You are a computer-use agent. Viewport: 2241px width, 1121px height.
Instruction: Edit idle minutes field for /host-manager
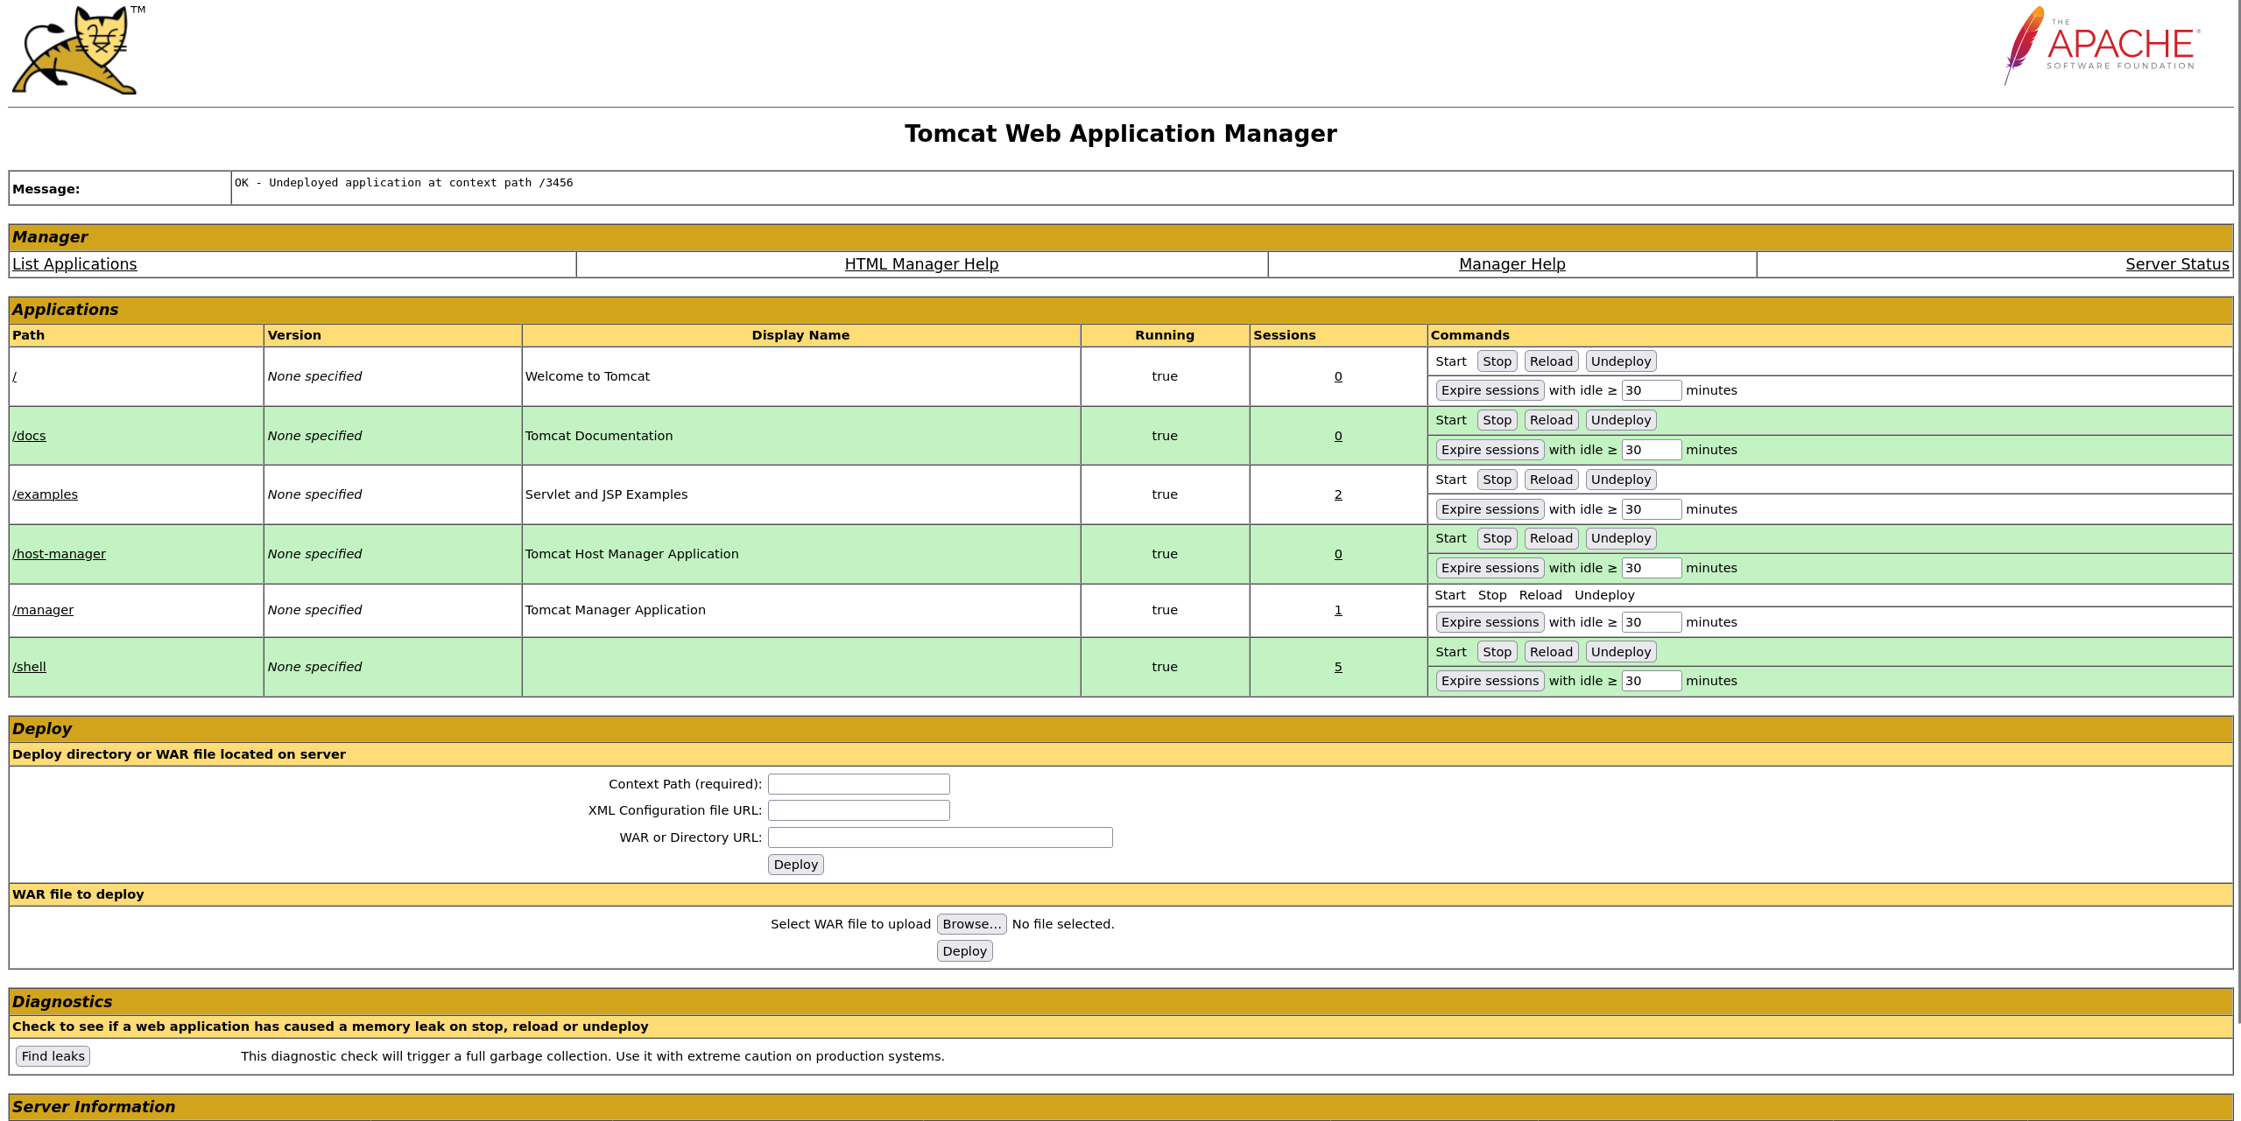(1651, 568)
